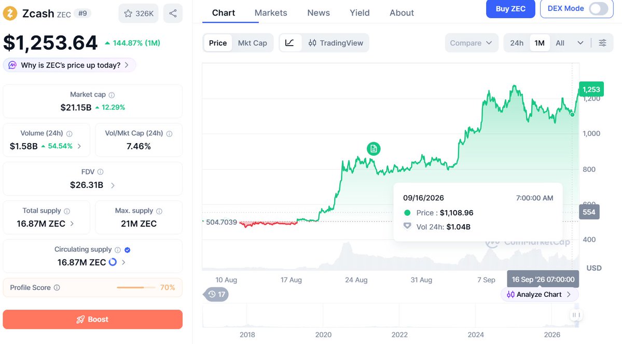
Task: Click the Profile Score progress bar
Action: pos(136,287)
